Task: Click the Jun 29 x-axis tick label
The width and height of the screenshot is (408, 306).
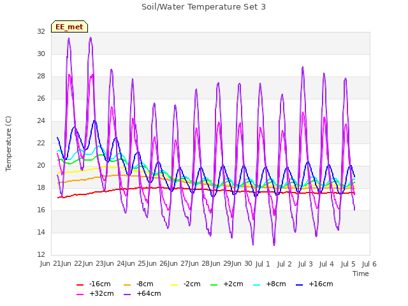Action: (x=221, y=264)
